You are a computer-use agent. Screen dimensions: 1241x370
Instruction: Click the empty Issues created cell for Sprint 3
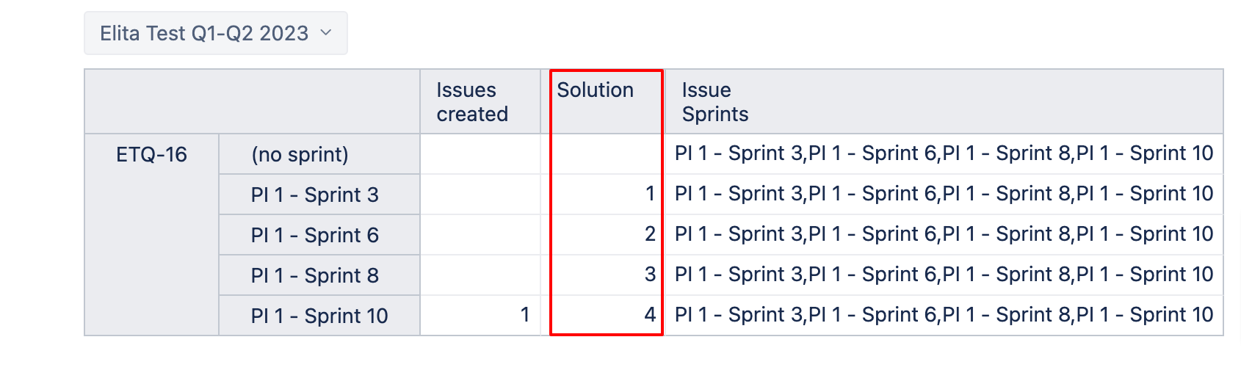tap(480, 195)
